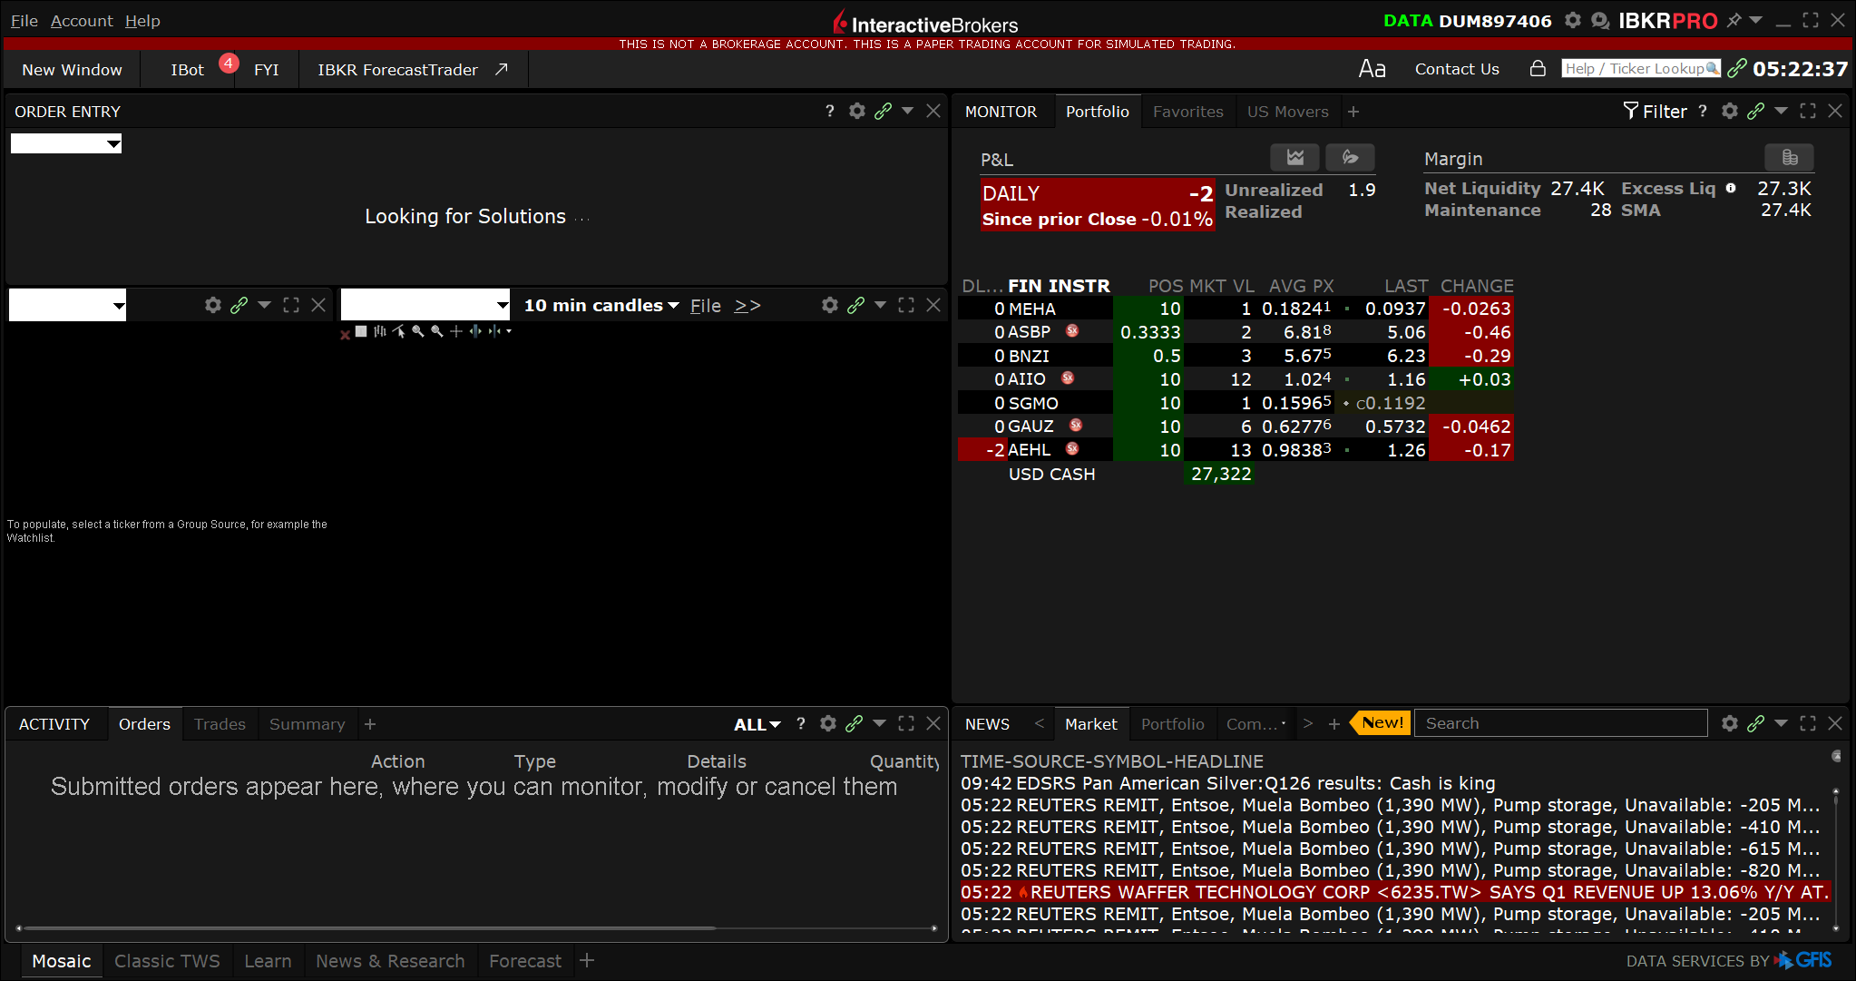Open Order Entry panel settings gear
Viewport: 1856px width, 981px height.
pos(856,111)
